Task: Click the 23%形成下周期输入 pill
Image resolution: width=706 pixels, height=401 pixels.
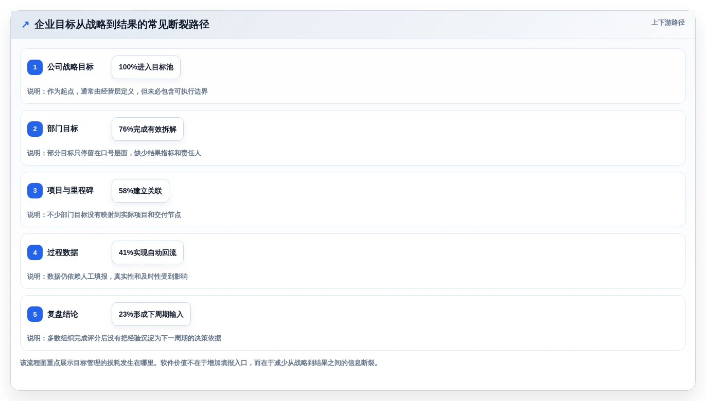Action: pos(151,314)
